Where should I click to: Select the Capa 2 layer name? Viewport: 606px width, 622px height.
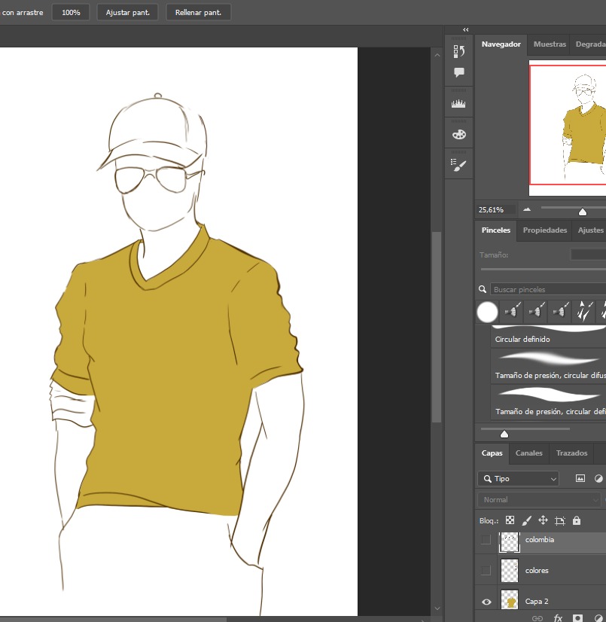(537, 602)
